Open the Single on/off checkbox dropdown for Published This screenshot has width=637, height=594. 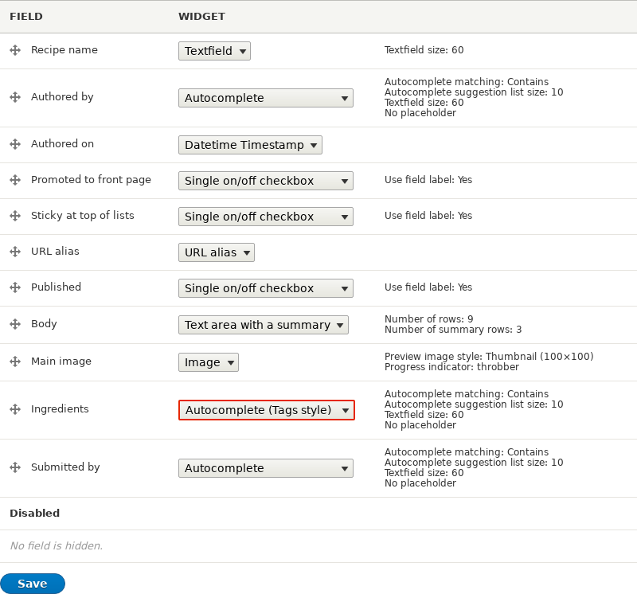pyautogui.click(x=265, y=287)
